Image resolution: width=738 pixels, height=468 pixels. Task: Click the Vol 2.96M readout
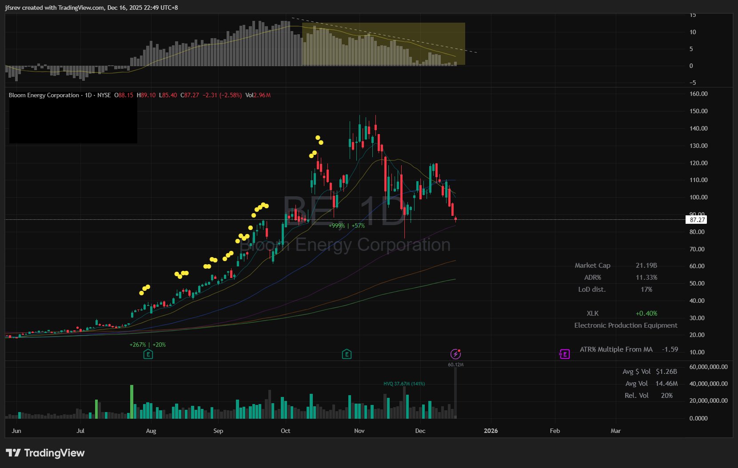(258, 95)
